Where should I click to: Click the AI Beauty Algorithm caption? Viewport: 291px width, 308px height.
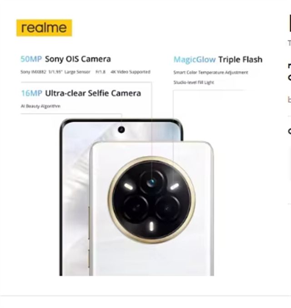(40, 106)
